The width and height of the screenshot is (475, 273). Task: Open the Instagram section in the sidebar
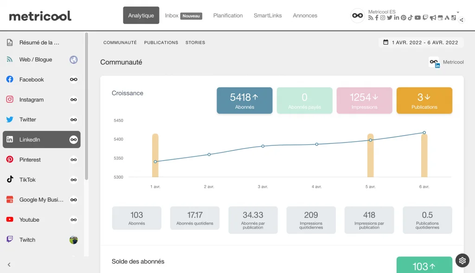pyautogui.click(x=41, y=99)
